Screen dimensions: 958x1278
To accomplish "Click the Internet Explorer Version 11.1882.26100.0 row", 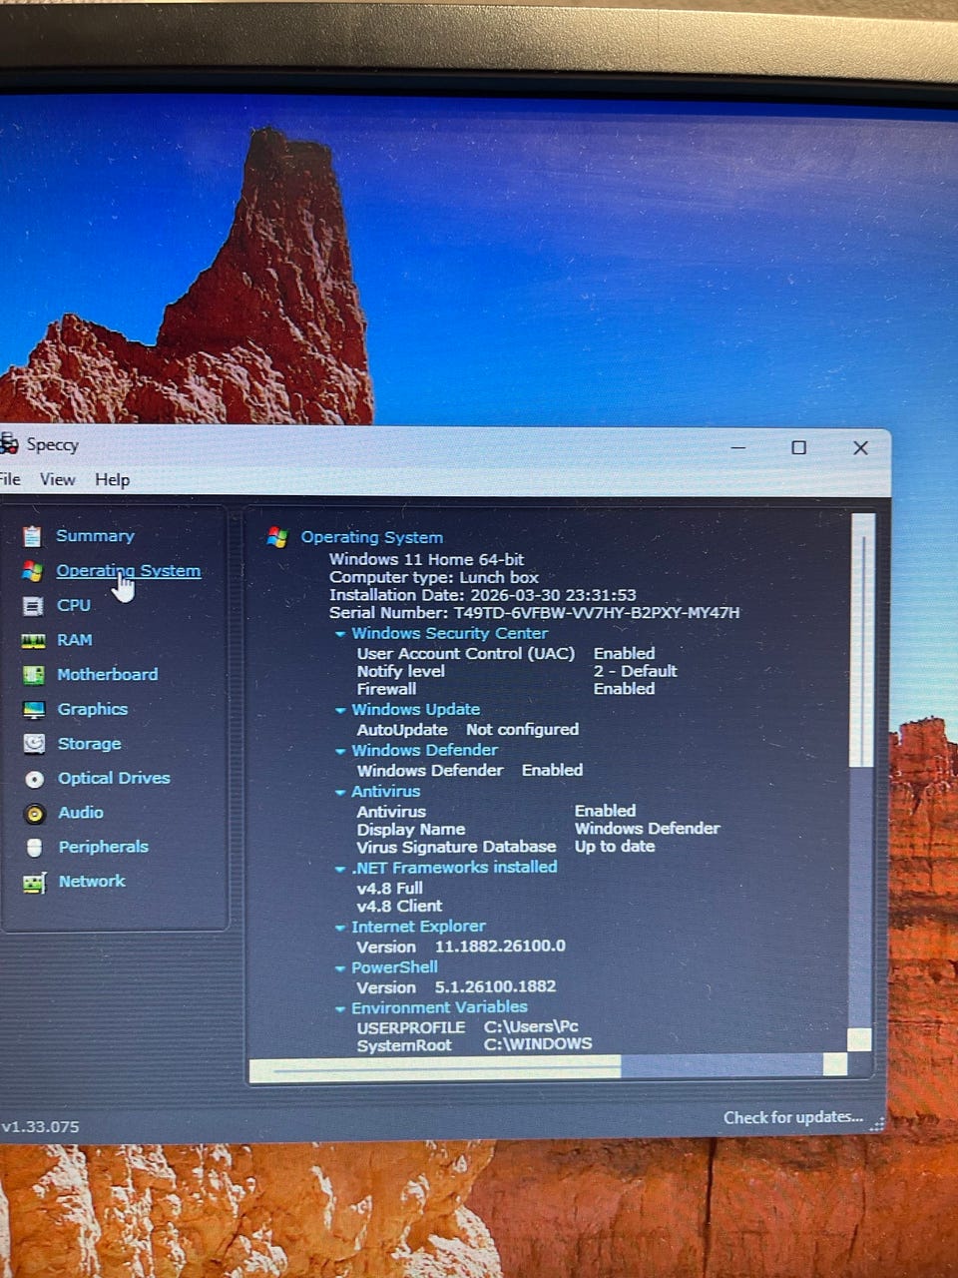I will coord(461,947).
